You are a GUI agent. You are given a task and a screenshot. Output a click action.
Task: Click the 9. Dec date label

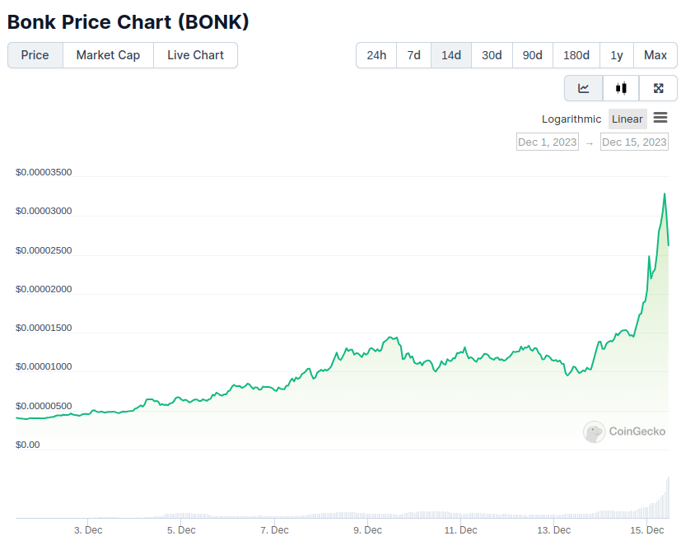coord(367,530)
